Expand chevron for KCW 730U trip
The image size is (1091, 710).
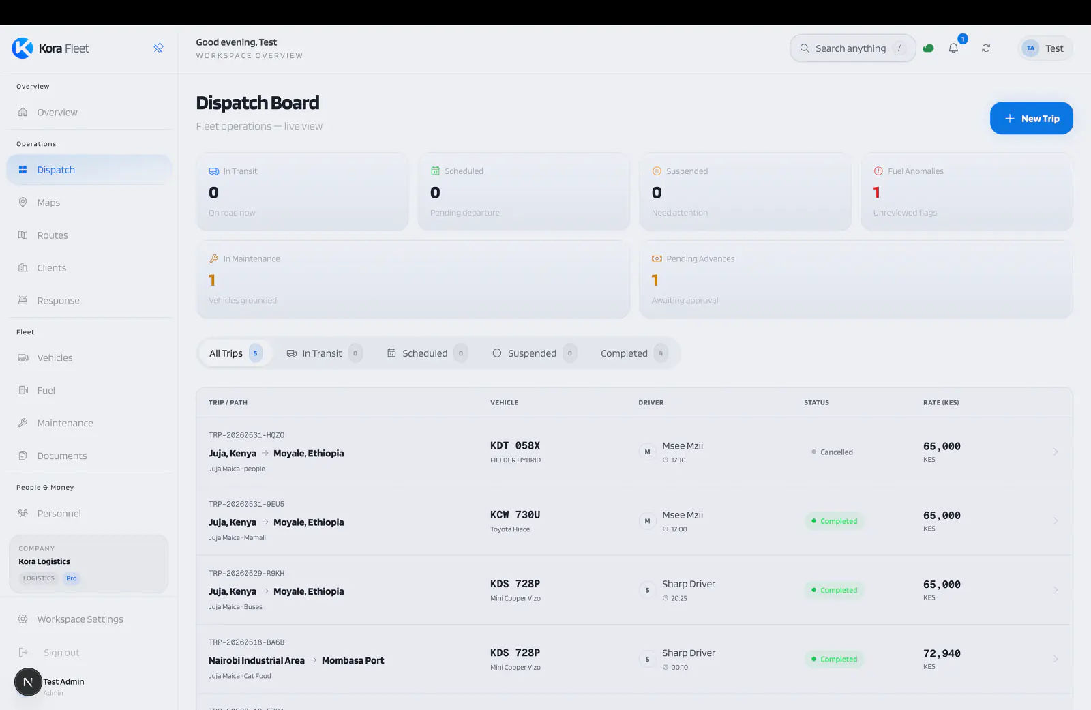(x=1055, y=521)
